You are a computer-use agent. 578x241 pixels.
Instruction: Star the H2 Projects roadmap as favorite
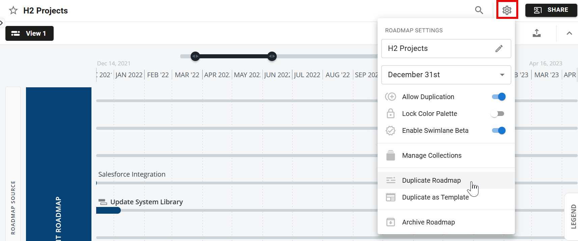coord(13,10)
